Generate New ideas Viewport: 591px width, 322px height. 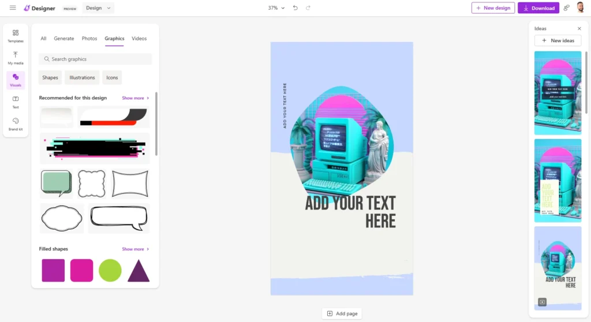(x=558, y=40)
